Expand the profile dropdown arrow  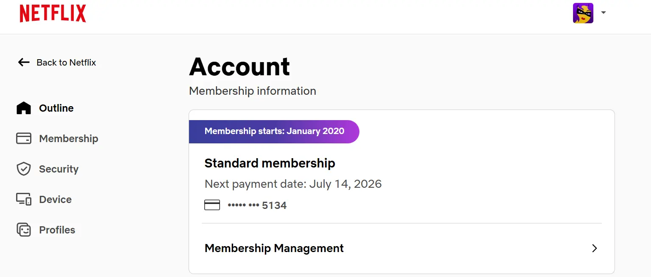click(604, 13)
